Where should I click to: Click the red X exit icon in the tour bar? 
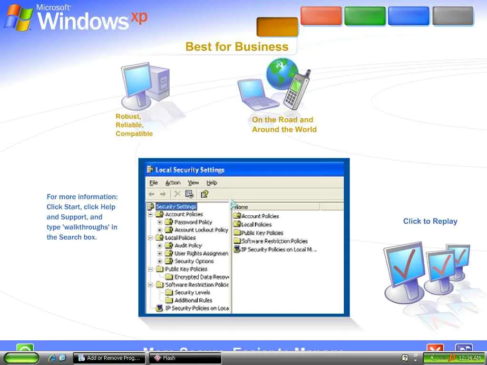(435, 348)
